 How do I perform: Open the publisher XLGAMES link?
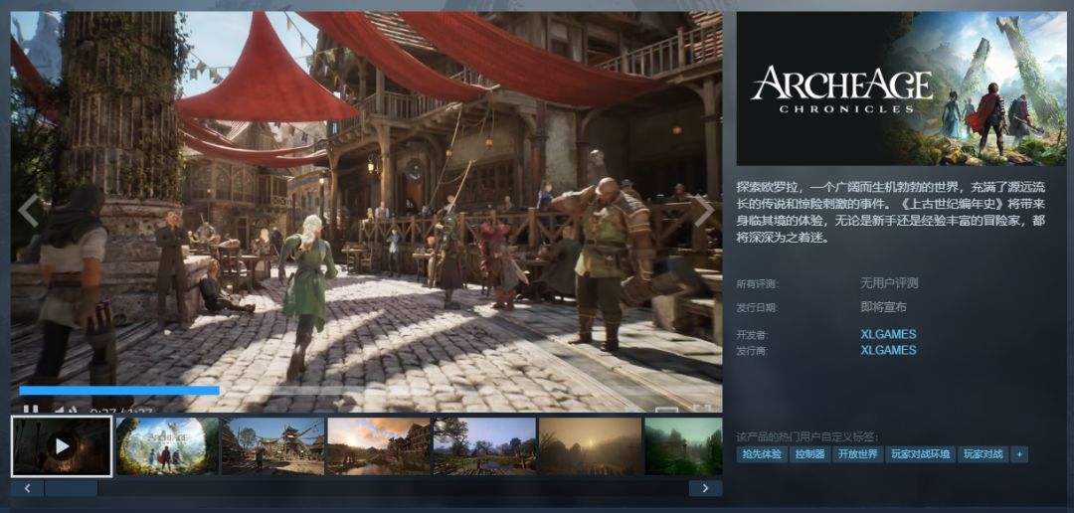[888, 350]
